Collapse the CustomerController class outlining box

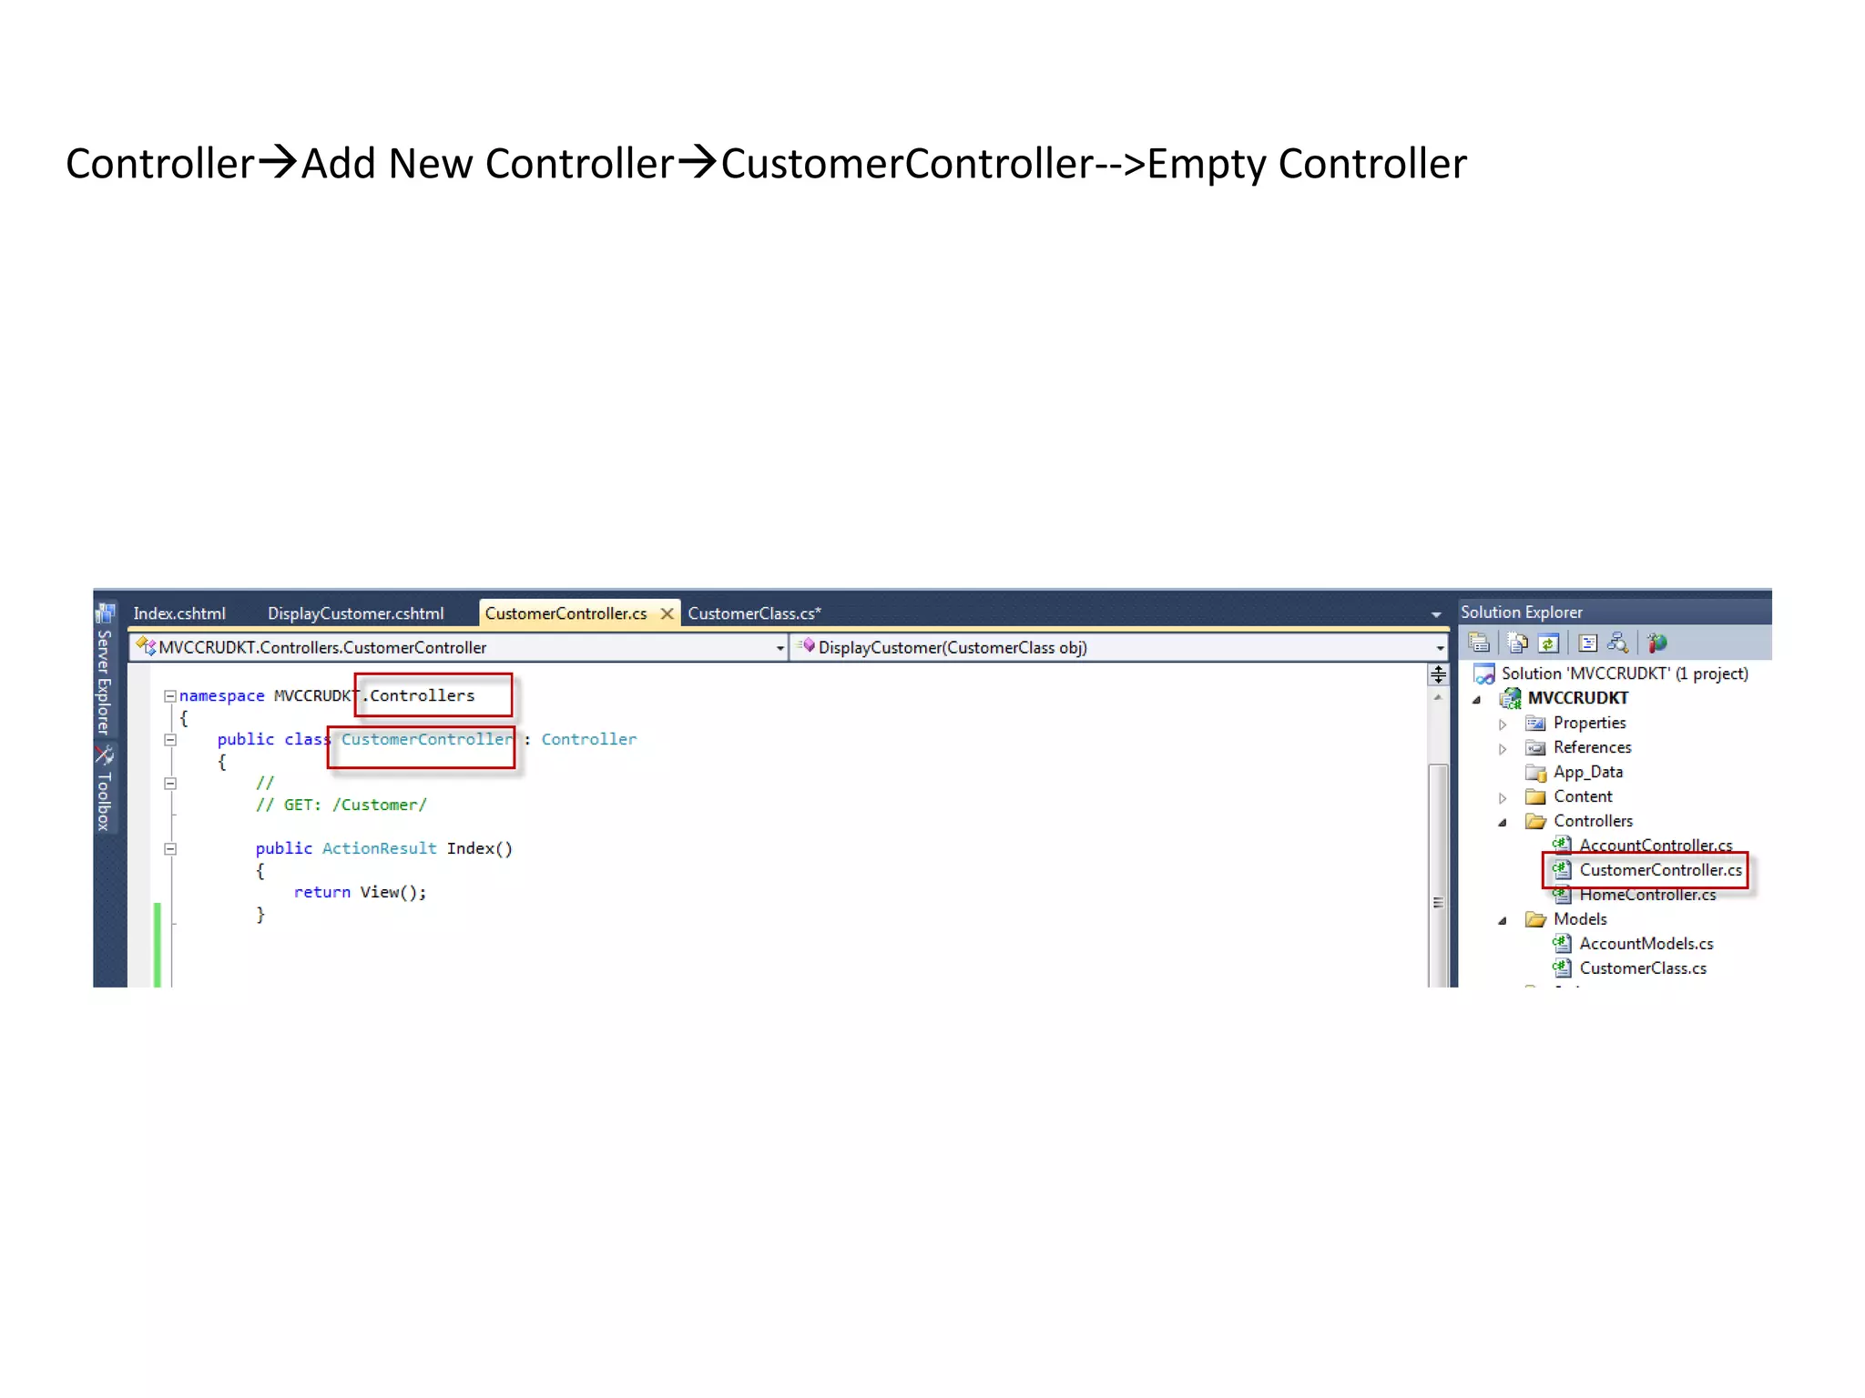click(169, 740)
